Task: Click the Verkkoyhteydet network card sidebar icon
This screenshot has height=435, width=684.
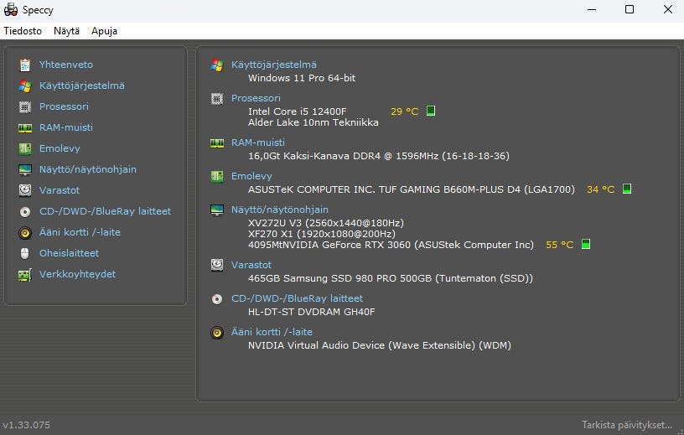Action: (25, 274)
